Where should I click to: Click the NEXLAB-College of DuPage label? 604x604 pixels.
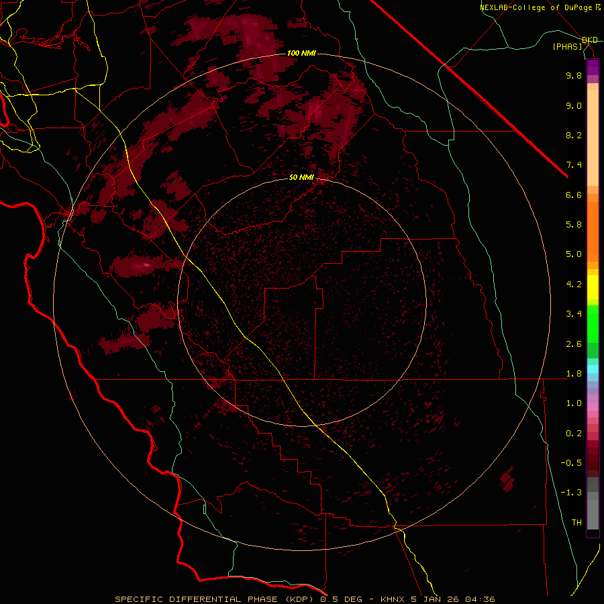[x=537, y=7]
